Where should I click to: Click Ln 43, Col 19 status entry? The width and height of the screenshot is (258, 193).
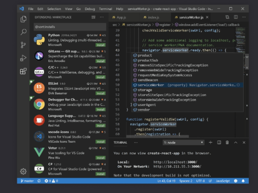pyautogui.click(x=166, y=181)
